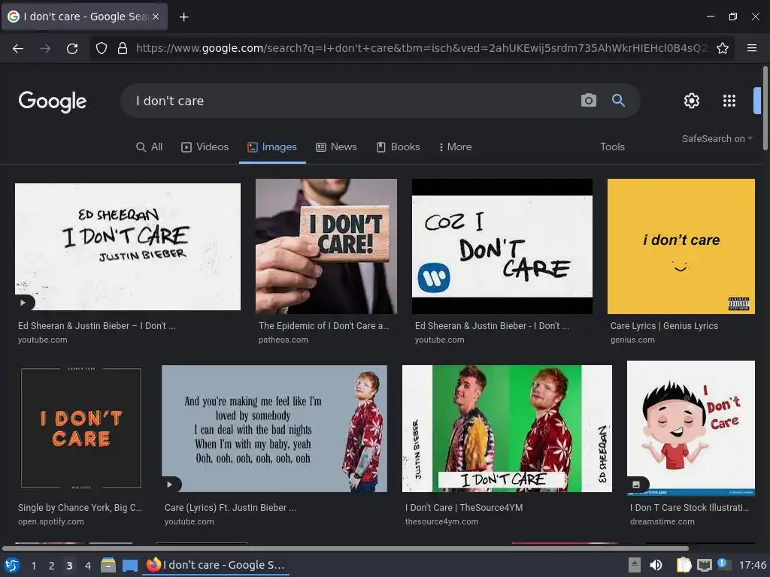Open the green Bieber and Sheeran image

(x=507, y=428)
